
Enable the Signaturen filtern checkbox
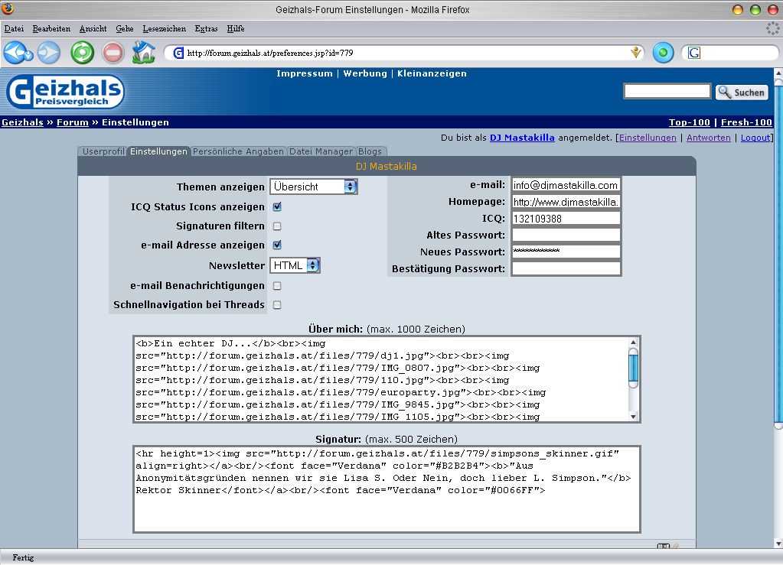tap(277, 226)
